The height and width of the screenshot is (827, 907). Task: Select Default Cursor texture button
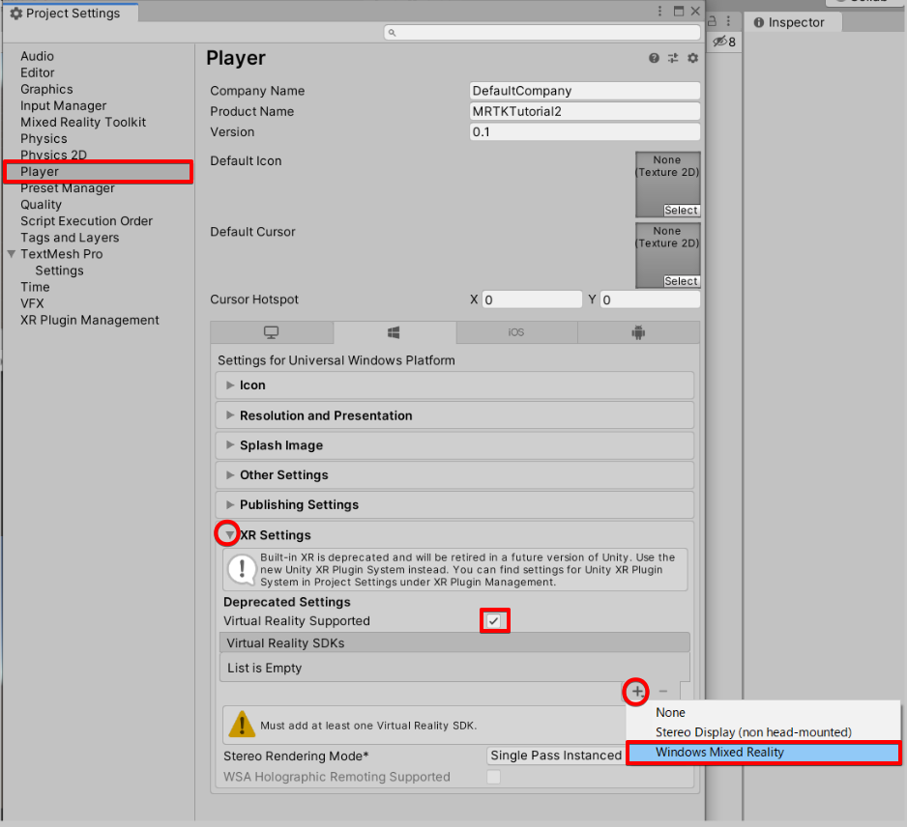(682, 281)
